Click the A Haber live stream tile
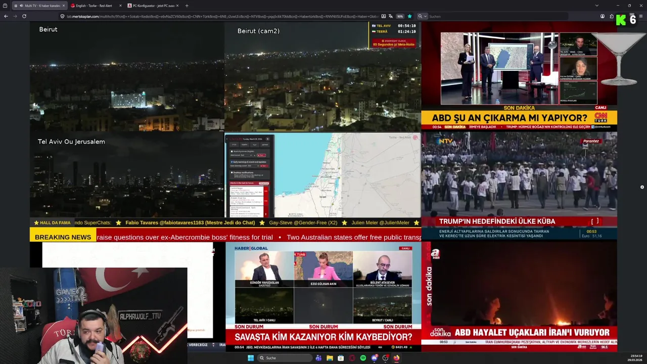647x364 pixels. pos(519,297)
